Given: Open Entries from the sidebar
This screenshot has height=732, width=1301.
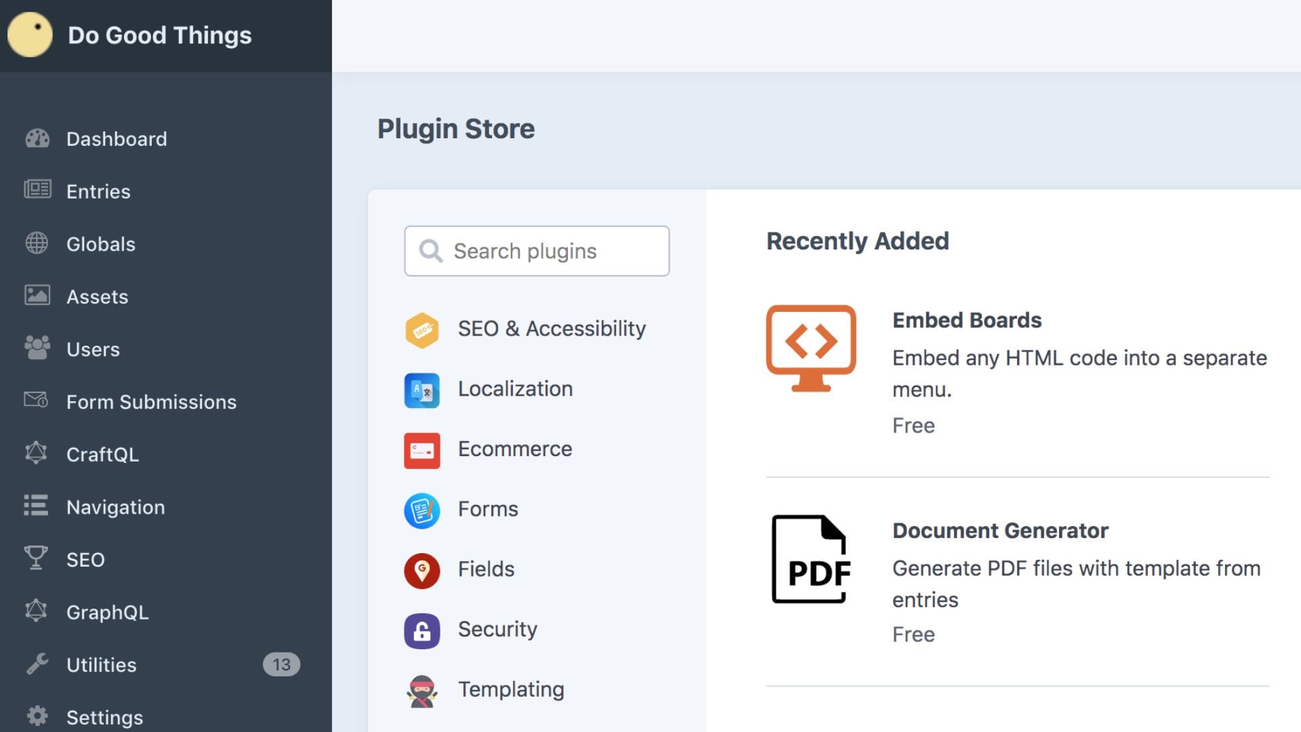Looking at the screenshot, I should pos(98,191).
